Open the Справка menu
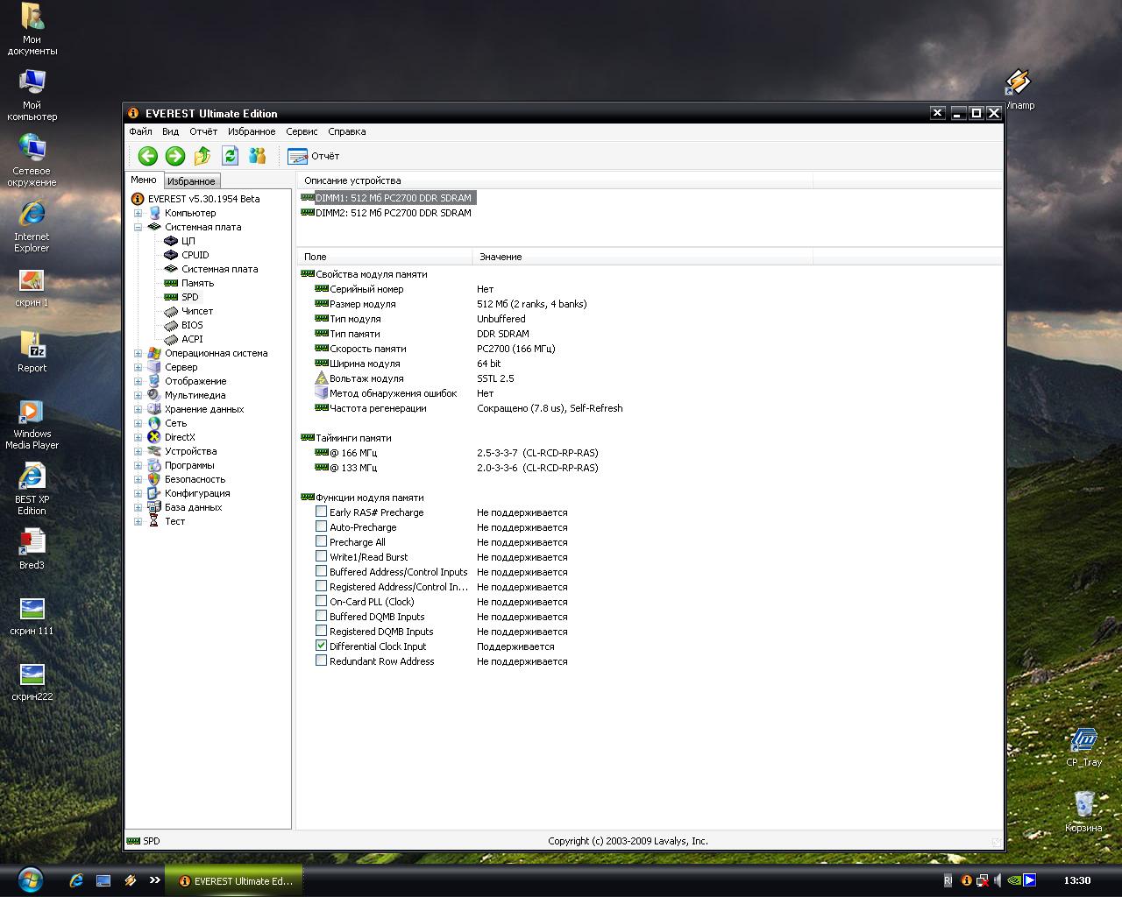1122x897 pixels. click(346, 131)
